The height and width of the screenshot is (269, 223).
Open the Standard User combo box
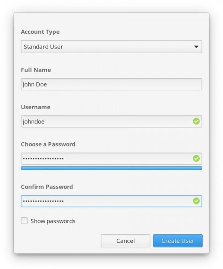[111, 47]
